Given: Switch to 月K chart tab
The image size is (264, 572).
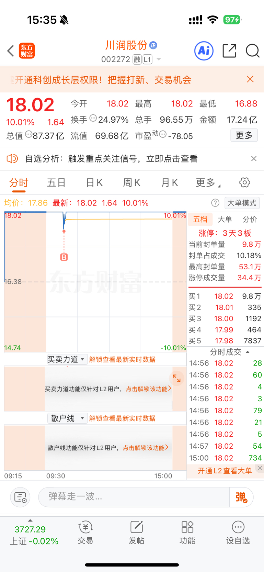Looking at the screenshot, I should point(170,183).
